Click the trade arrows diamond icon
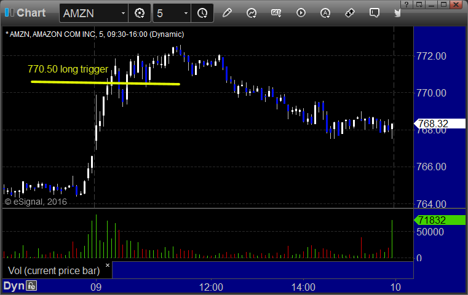468x295 pixels. pyautogui.click(x=350, y=13)
